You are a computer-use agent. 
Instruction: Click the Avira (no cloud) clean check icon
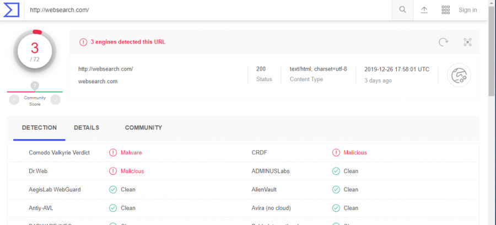(x=336, y=208)
